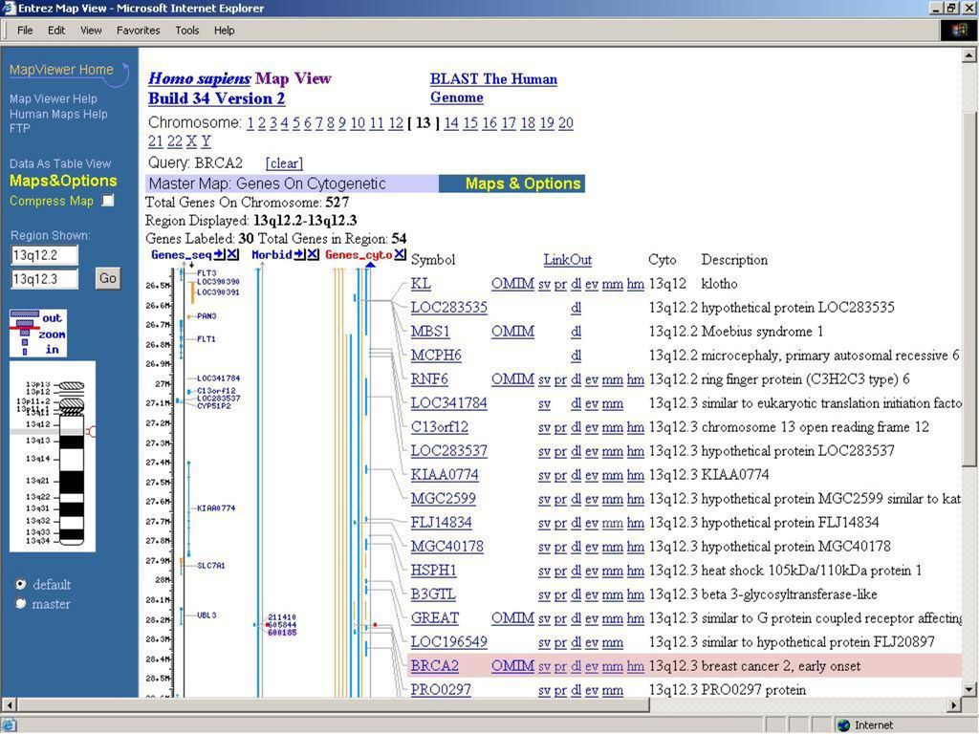
Task: Clear the BRCA2 query with the clear link
Action: tap(284, 163)
